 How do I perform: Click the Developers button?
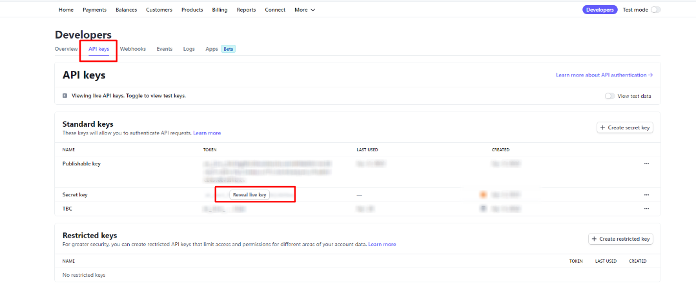click(x=600, y=10)
